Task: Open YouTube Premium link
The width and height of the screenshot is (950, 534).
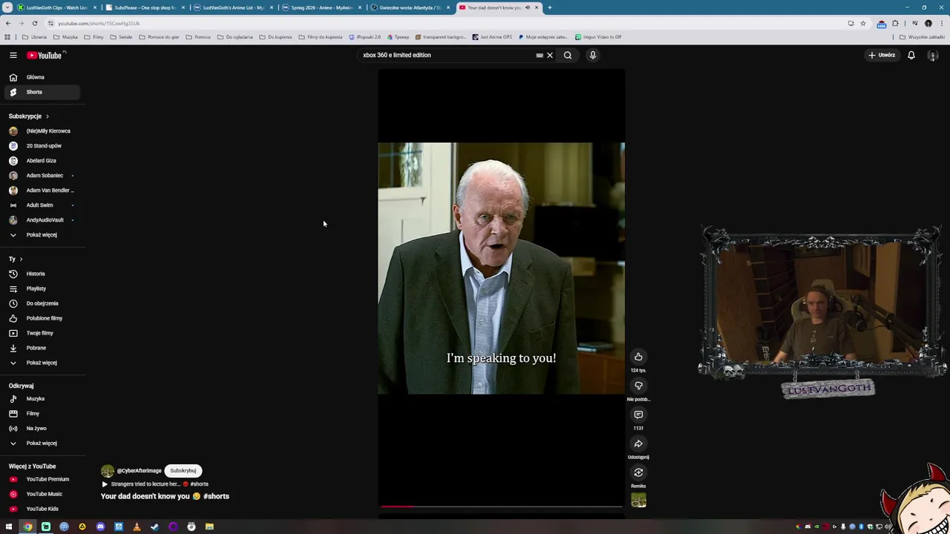Action: pos(42,479)
